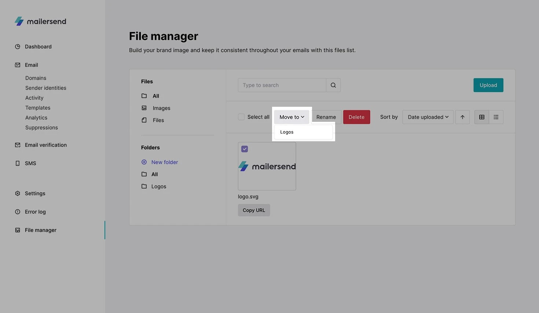Check the Select all checkbox
This screenshot has height=313, width=539.
coord(241,117)
